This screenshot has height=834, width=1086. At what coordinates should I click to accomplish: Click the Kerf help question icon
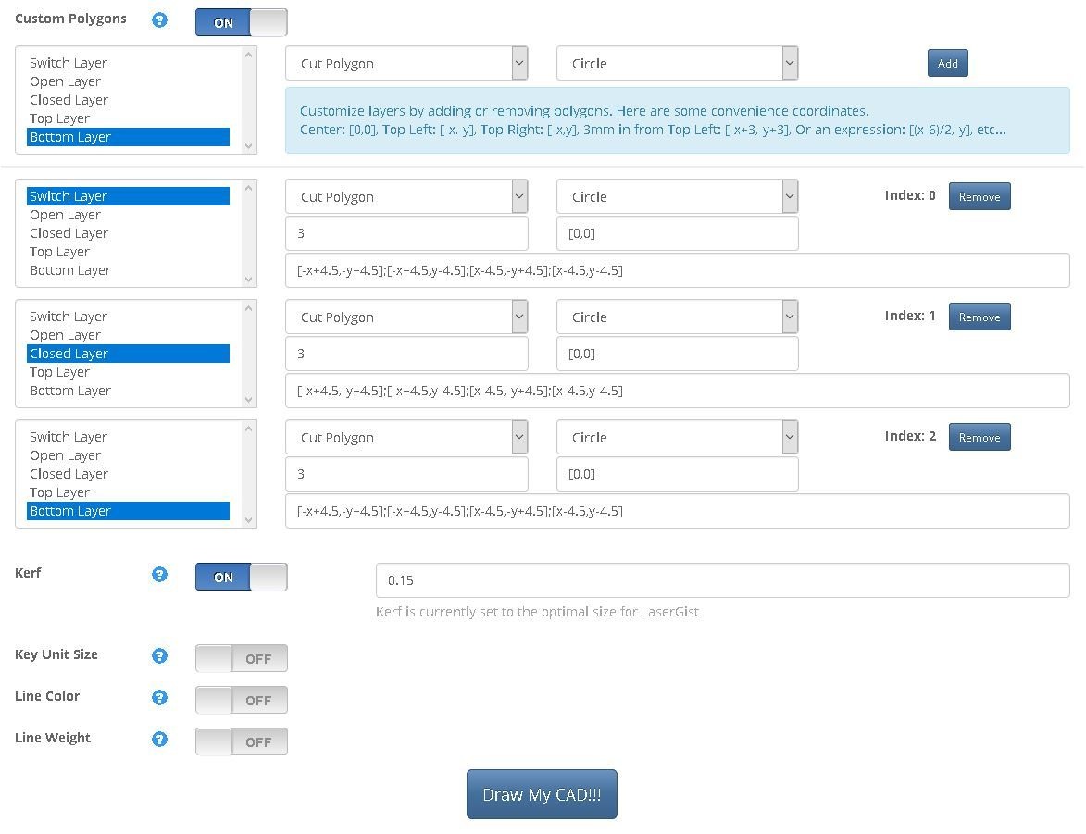pos(160,575)
